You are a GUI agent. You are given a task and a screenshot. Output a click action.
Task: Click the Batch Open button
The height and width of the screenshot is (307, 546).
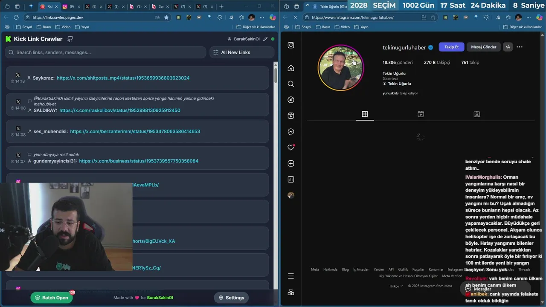click(52, 298)
